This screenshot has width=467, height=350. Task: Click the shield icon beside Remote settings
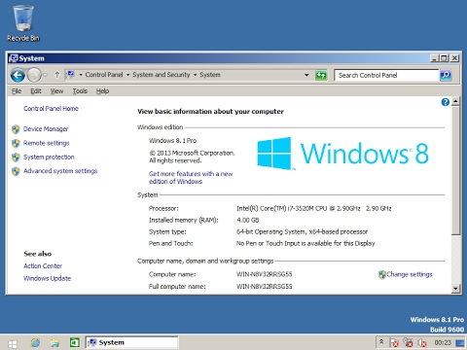click(16, 143)
